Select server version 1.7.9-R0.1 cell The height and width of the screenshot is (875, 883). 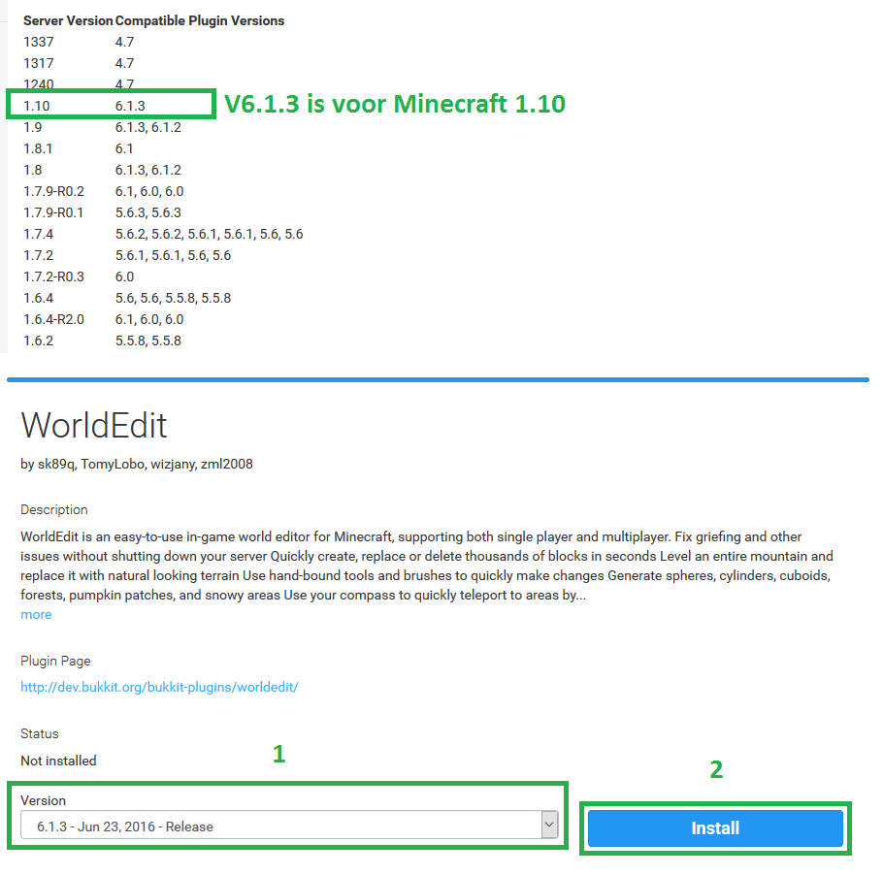click(53, 212)
